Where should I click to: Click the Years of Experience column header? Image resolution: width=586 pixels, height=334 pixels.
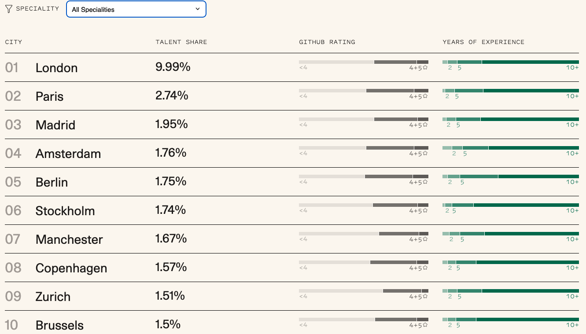click(x=483, y=42)
